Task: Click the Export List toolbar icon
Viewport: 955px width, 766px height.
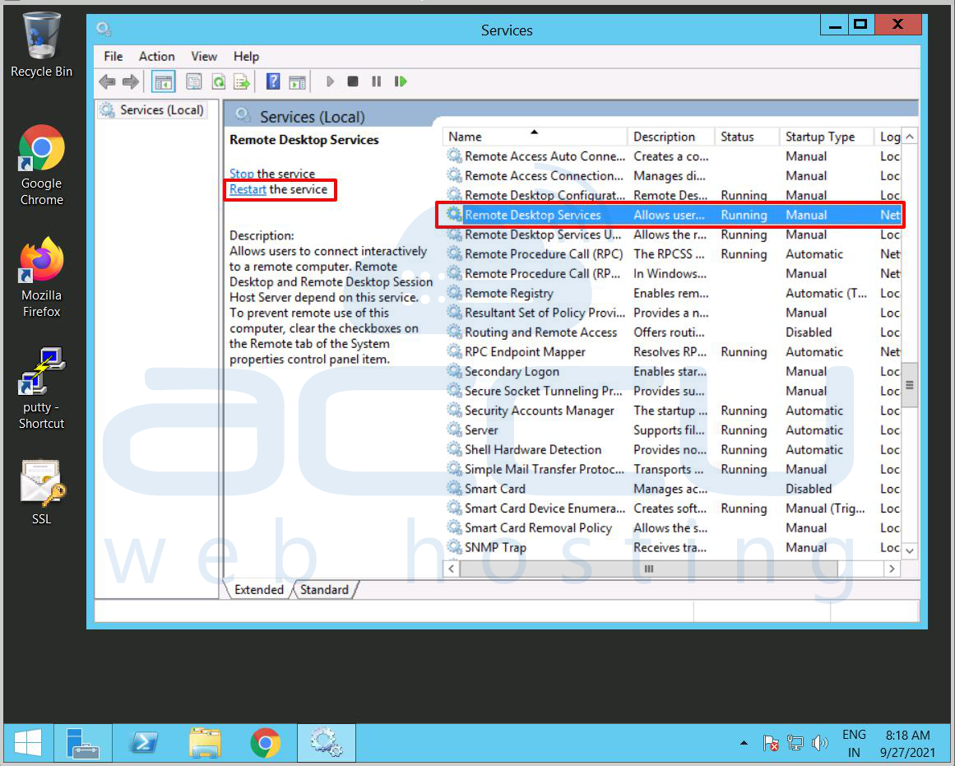Action: click(242, 81)
